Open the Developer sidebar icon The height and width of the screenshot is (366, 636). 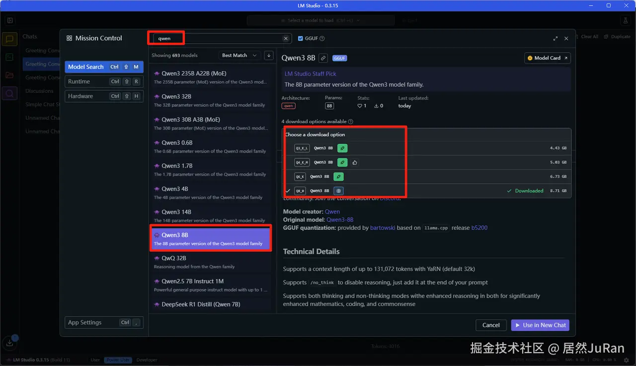9,57
